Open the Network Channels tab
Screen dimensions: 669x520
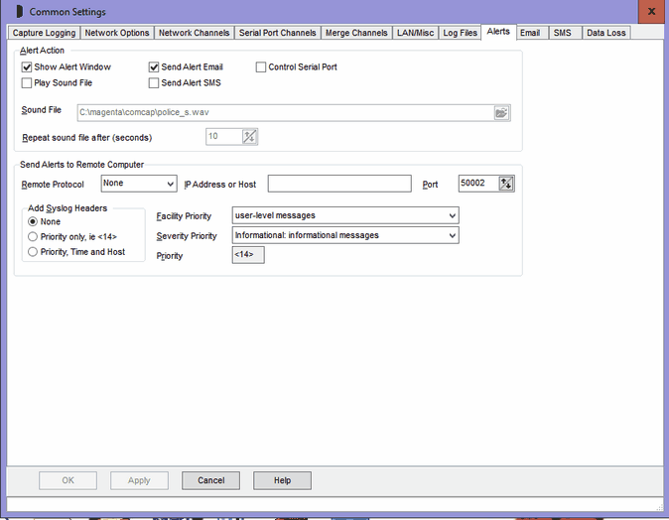[195, 33]
